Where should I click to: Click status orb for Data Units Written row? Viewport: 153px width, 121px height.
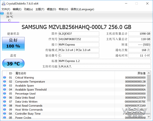tap(5, 102)
